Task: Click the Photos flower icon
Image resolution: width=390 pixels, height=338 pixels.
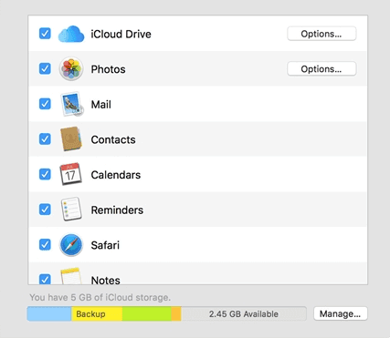Action: 71,68
